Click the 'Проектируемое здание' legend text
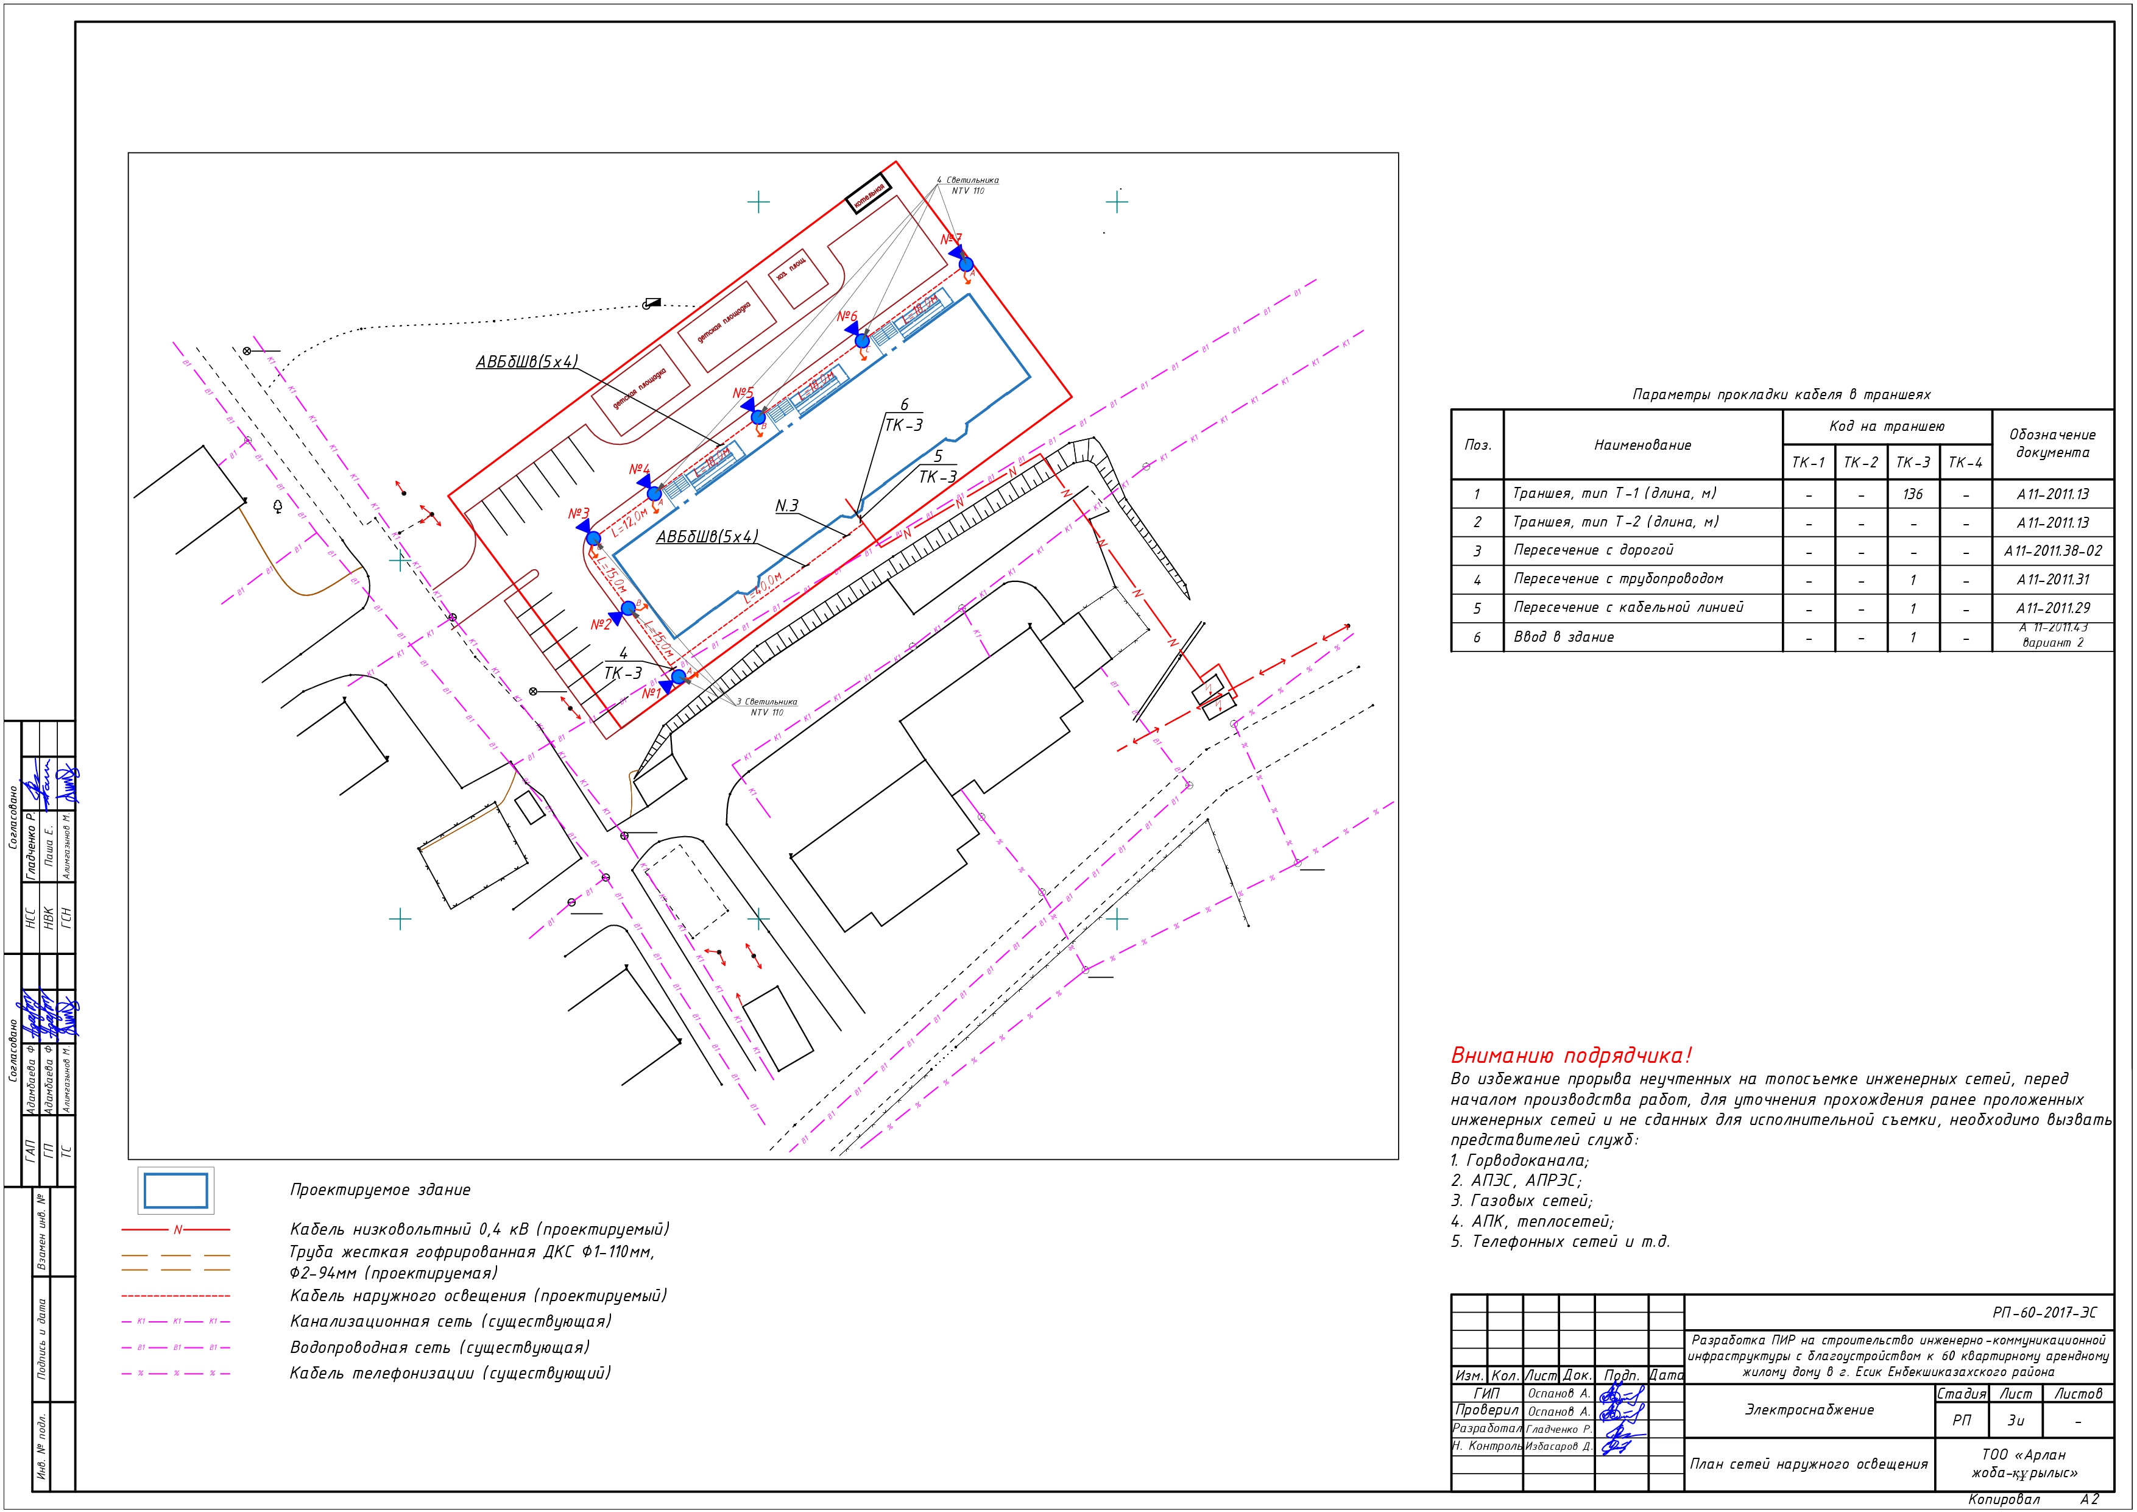 pos(380,1191)
